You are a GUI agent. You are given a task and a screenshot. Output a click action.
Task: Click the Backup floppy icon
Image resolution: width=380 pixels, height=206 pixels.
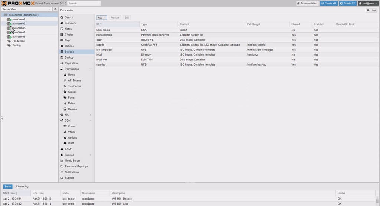(62, 57)
